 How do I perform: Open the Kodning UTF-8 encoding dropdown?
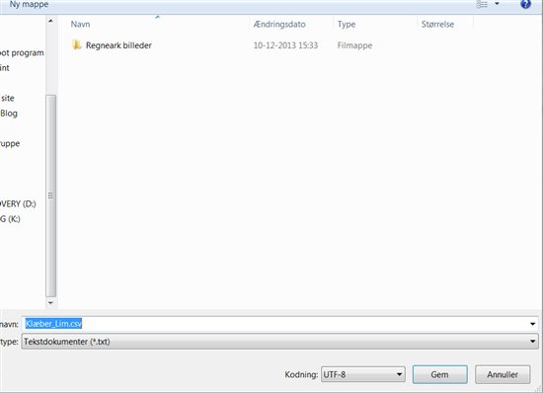[x=363, y=374]
